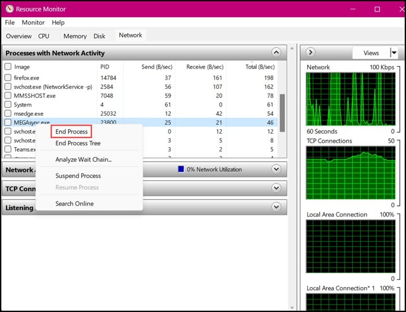Screen dimensions: 406x312
Task: Select Analyze Wait Chain... menu entry
Action: pyautogui.click(x=83, y=159)
